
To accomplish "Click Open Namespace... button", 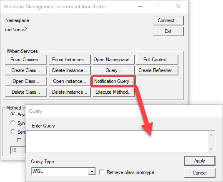I will (x=113, y=60).
